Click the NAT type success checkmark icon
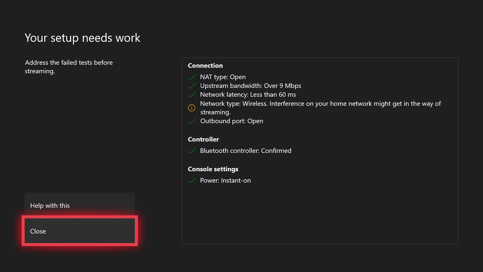The height and width of the screenshot is (272, 483). [x=192, y=77]
